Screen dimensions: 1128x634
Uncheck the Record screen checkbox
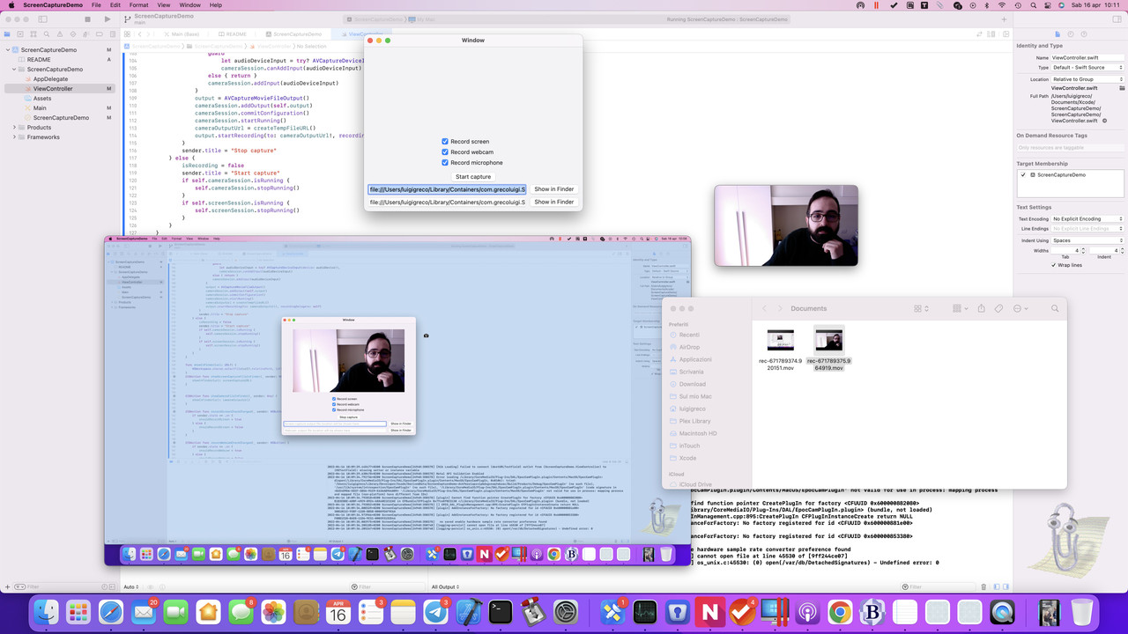pos(445,142)
